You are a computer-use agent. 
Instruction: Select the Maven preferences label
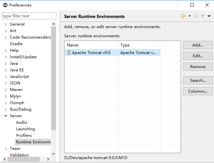(x=16, y=90)
